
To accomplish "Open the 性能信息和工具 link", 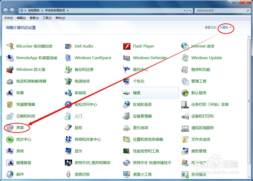I will 146,151.
